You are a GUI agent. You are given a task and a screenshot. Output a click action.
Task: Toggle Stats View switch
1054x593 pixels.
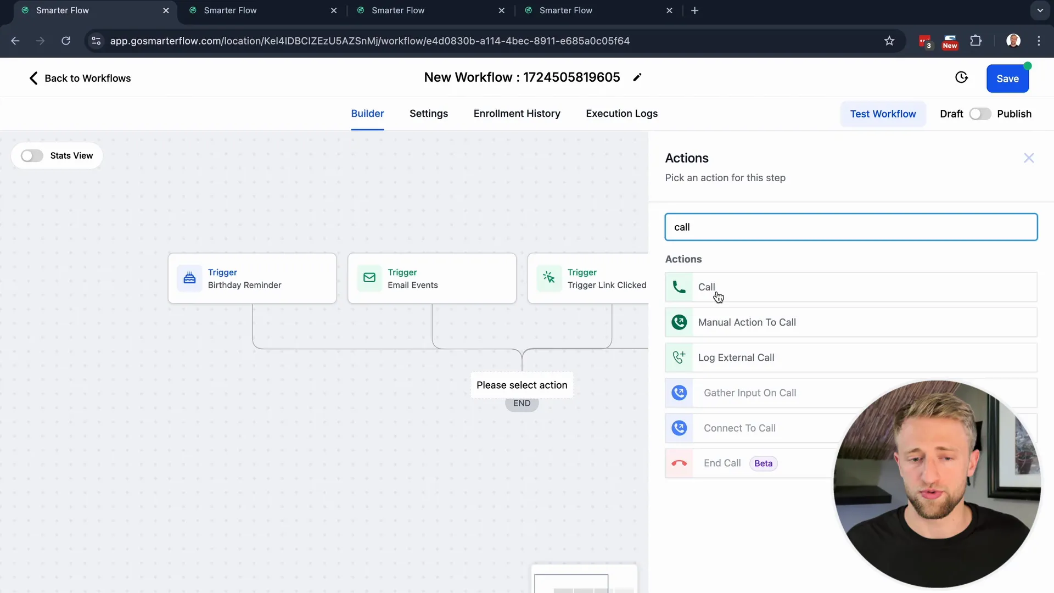32,156
